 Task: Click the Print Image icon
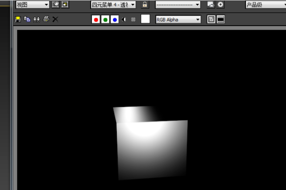(46, 19)
